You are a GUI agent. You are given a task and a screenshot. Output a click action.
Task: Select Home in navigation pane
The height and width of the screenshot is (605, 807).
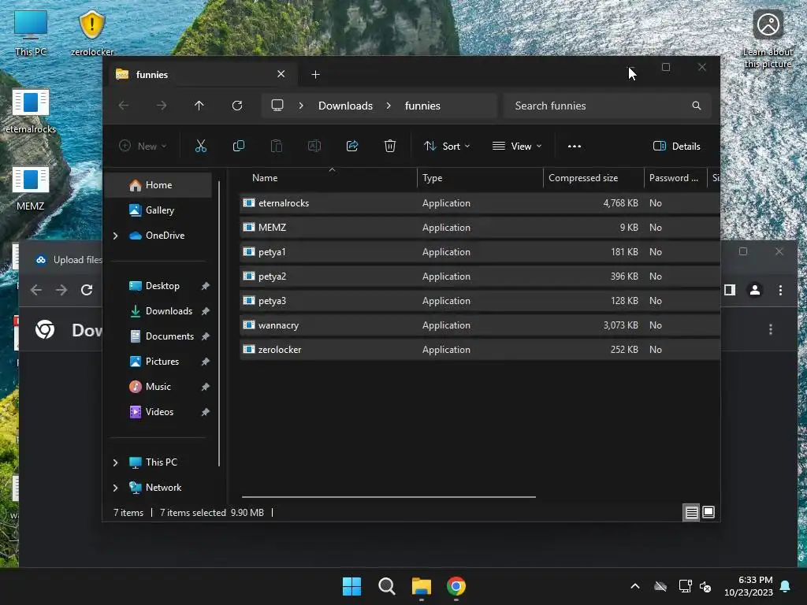tap(158, 185)
